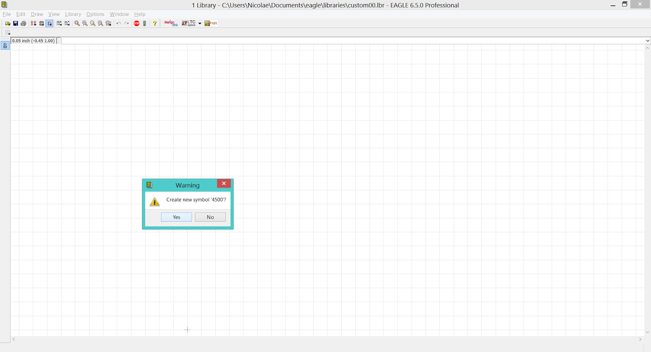The width and height of the screenshot is (651, 352).
Task: Open the Window menu
Action: [119, 14]
